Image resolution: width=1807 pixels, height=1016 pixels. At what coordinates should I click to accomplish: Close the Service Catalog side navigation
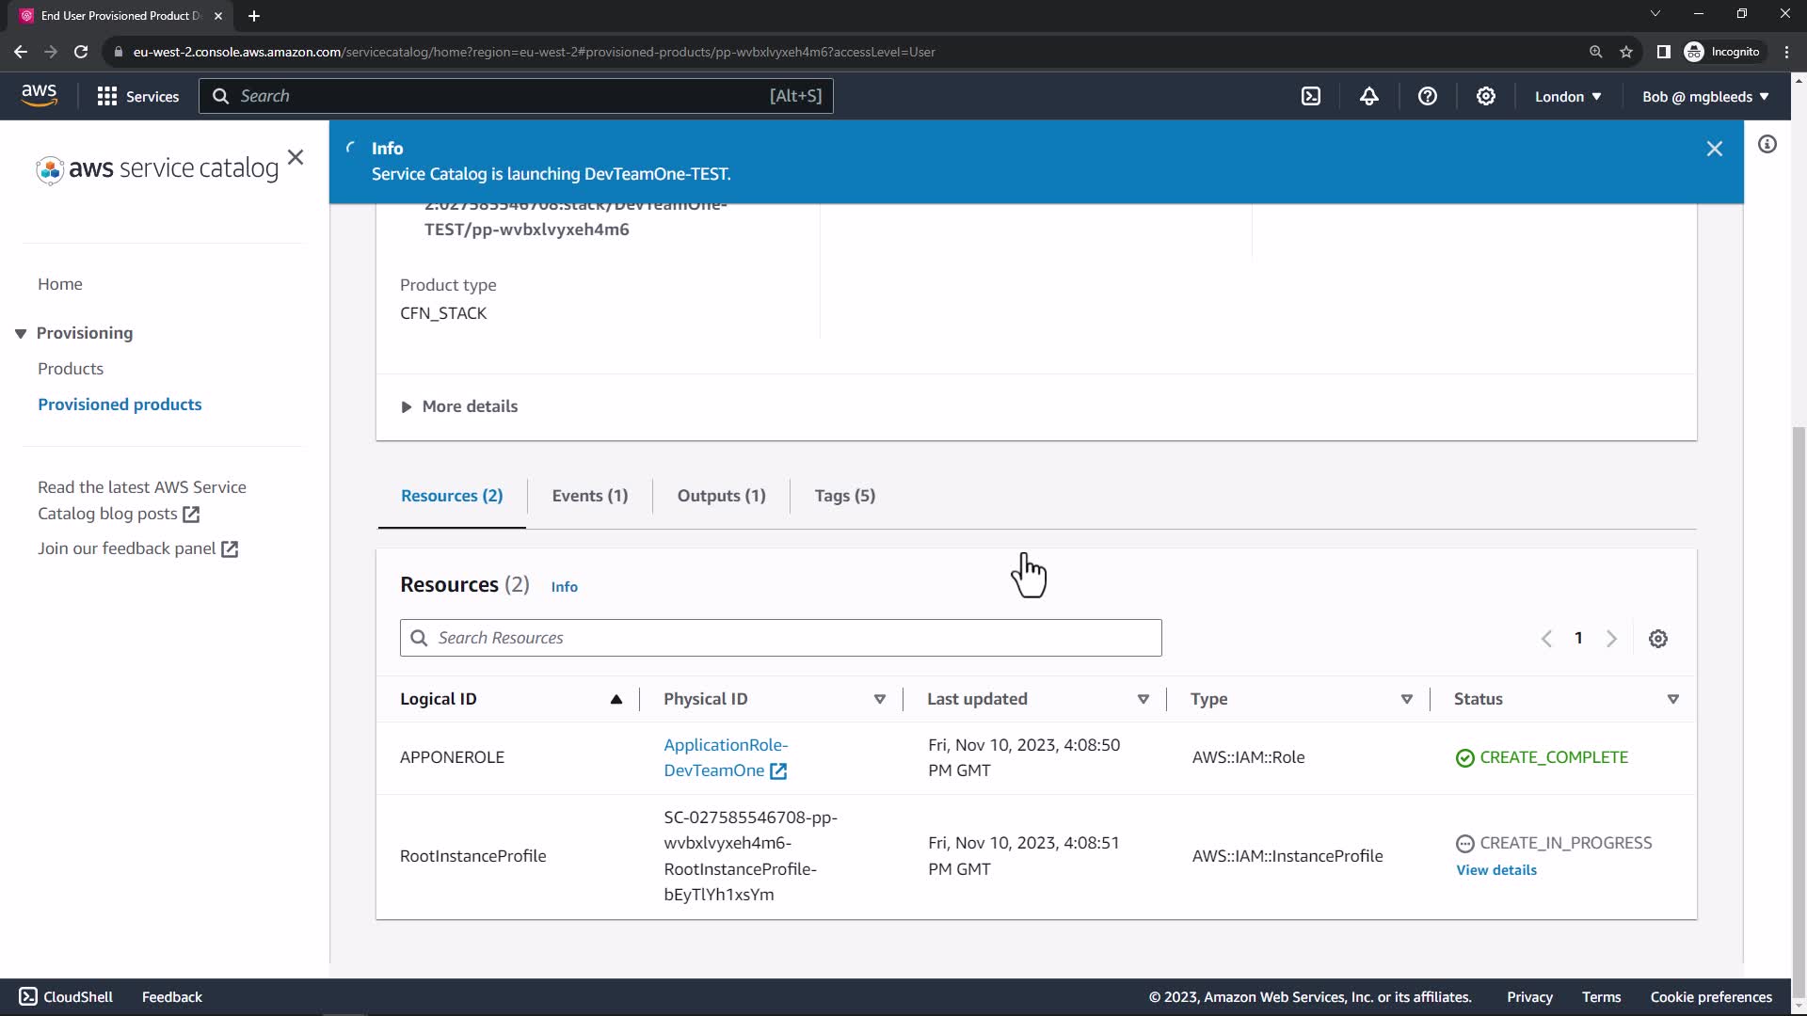pyautogui.click(x=296, y=157)
